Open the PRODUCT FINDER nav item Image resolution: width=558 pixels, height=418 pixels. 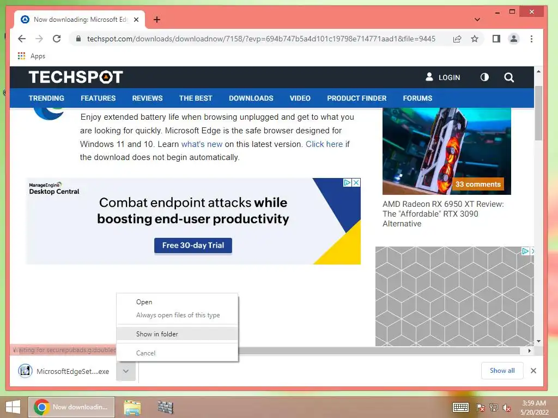tap(356, 98)
